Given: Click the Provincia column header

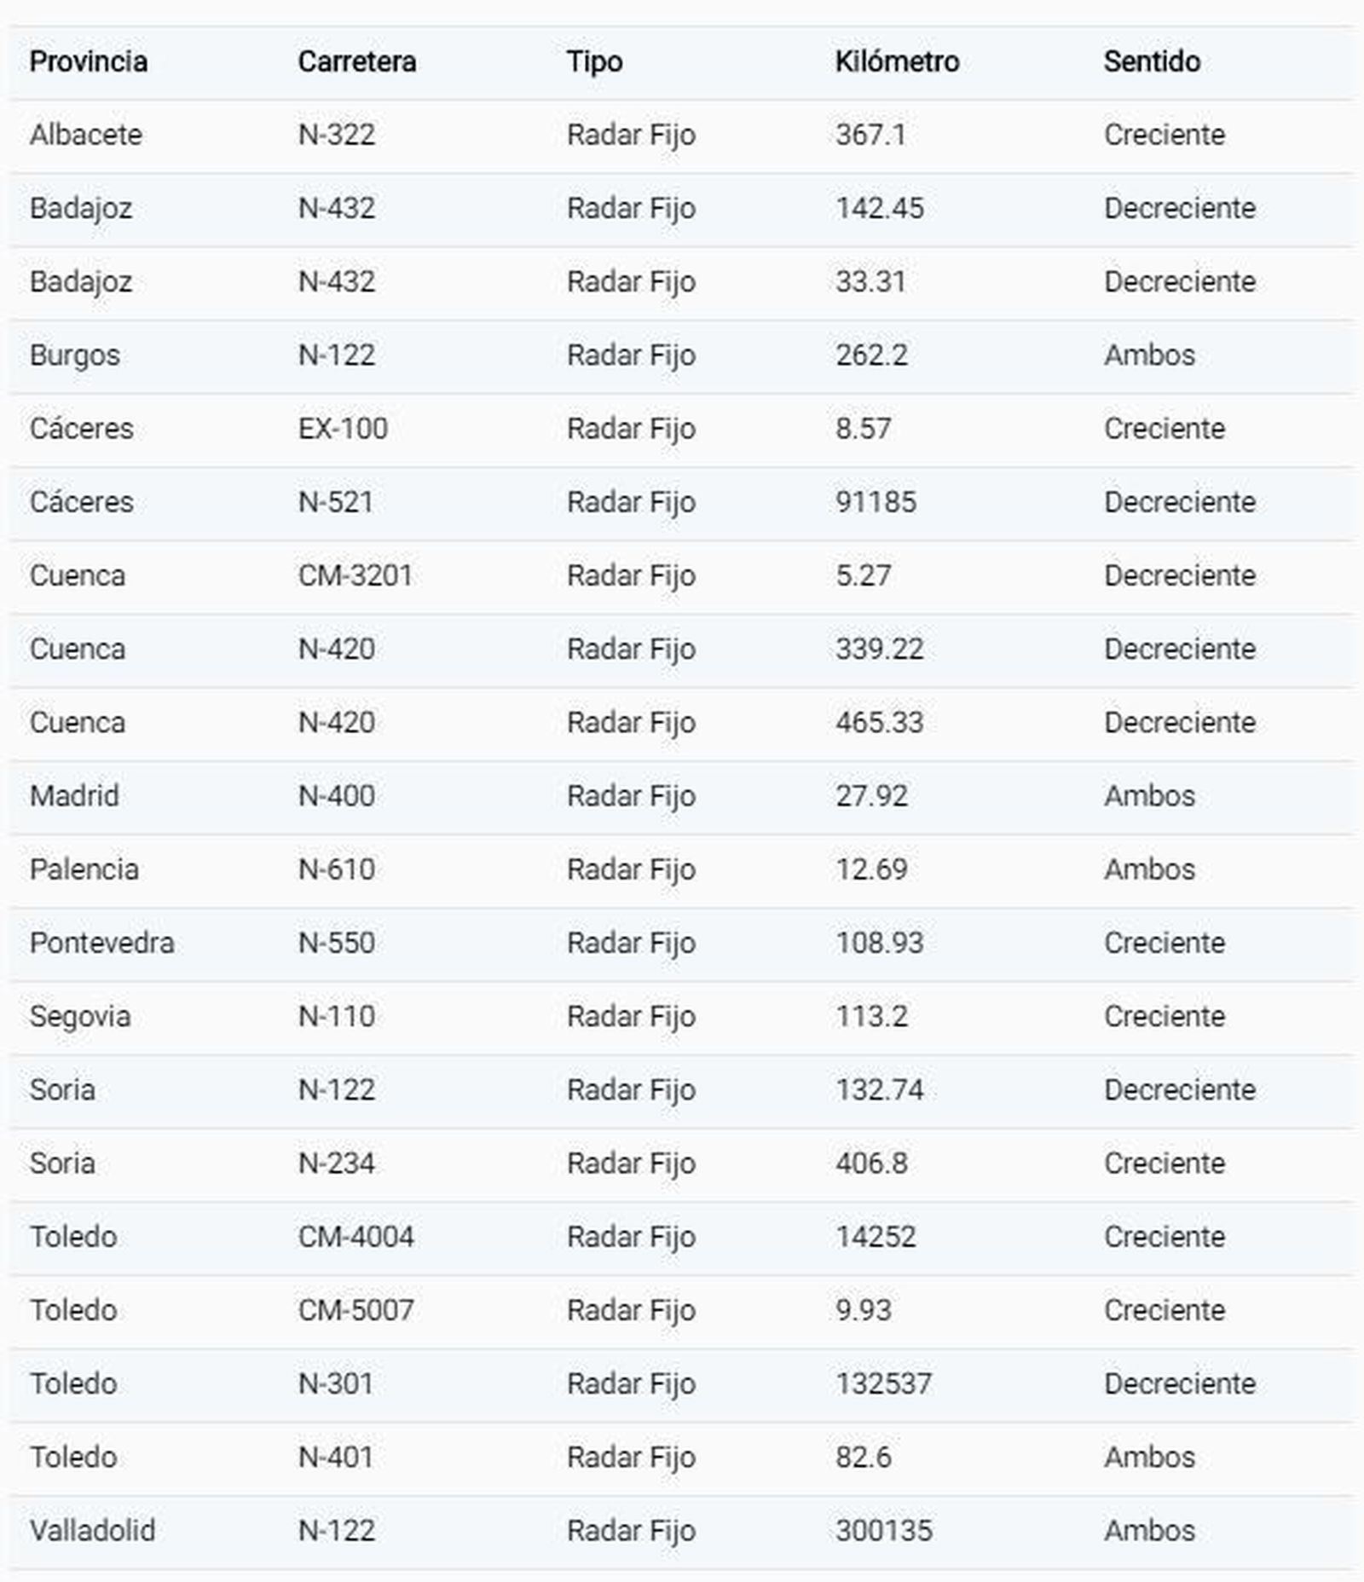Looking at the screenshot, I should tap(88, 61).
